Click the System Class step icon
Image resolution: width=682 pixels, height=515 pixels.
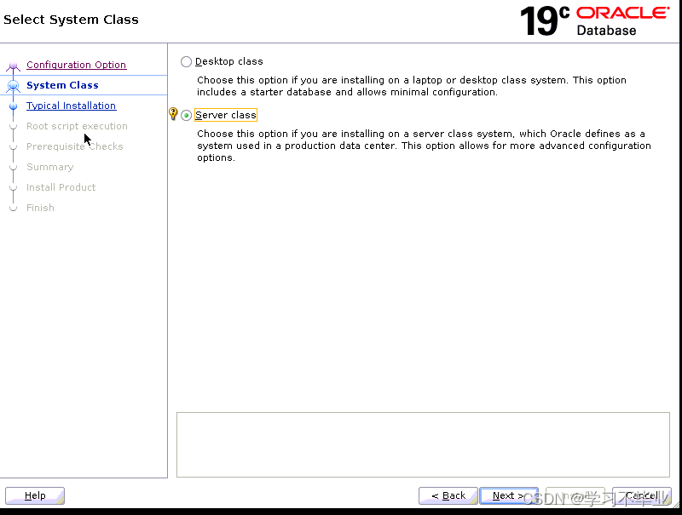tap(13, 85)
